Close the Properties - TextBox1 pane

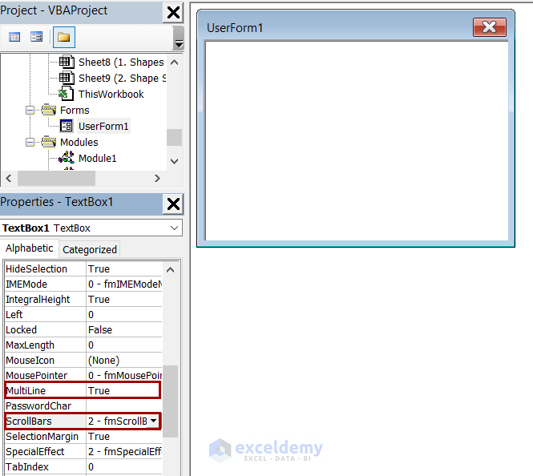173,204
